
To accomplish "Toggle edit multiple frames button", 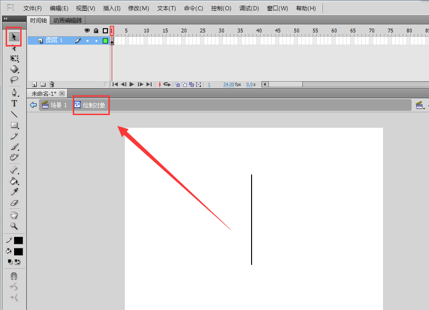I will [x=192, y=85].
